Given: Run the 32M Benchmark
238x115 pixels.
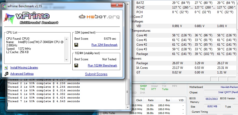Looking at the screenshot, I should [x=104, y=45].
